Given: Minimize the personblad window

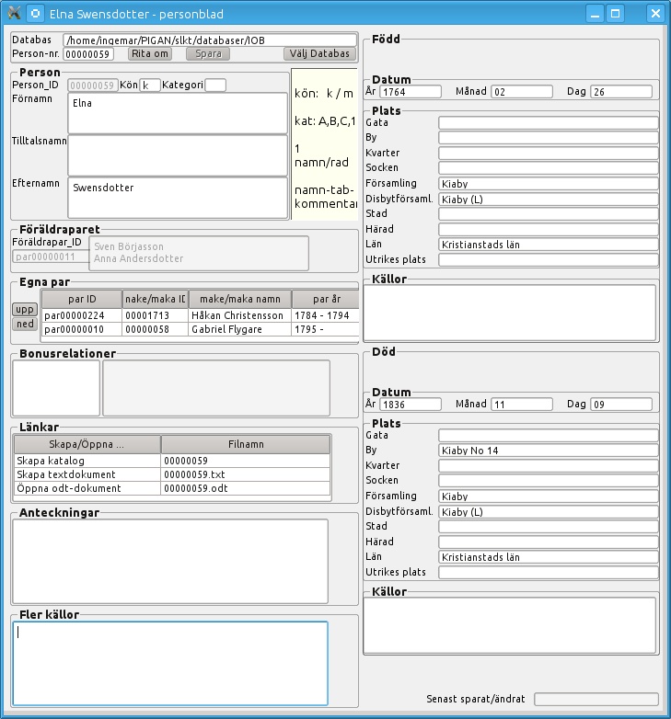Looking at the screenshot, I should [595, 13].
